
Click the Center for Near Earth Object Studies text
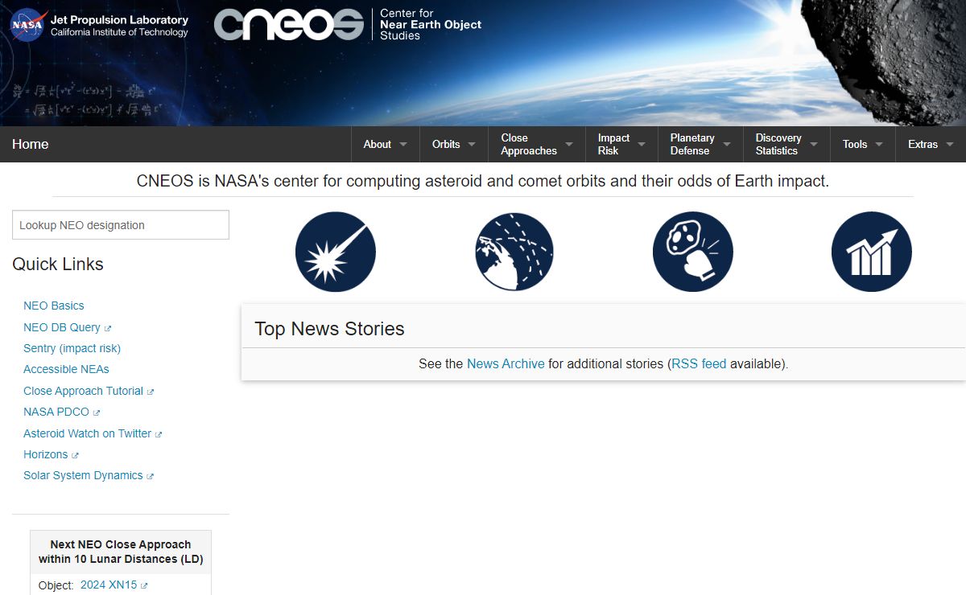coord(431,25)
